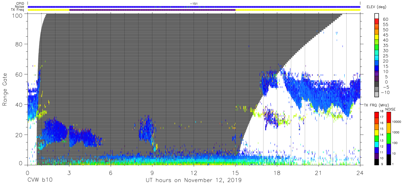This screenshot has width=405, height=187.
Task: Click the 24 hour tick label
Action: coord(360,173)
